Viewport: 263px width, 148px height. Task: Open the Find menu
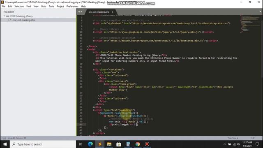(x=29, y=6)
